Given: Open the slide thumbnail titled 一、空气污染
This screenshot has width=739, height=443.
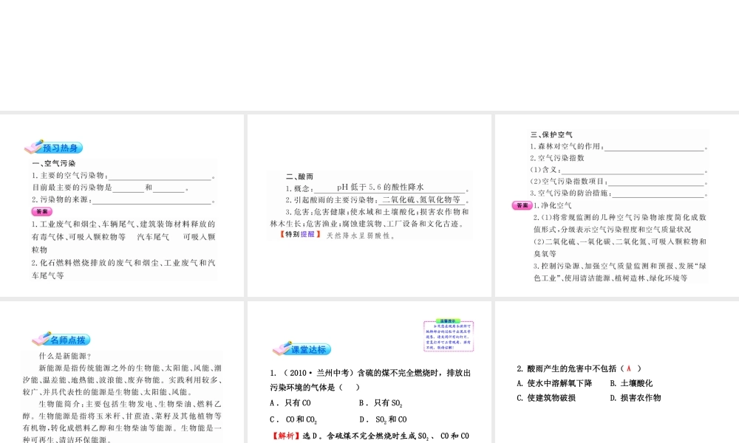Looking at the screenshot, I should click(x=122, y=206).
